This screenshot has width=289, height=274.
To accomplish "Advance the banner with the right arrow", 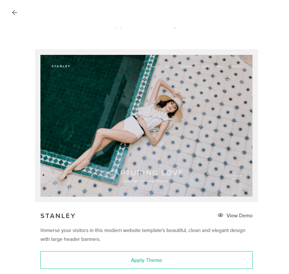I will 233,176.
